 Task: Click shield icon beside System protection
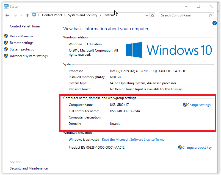[x=6, y=49]
